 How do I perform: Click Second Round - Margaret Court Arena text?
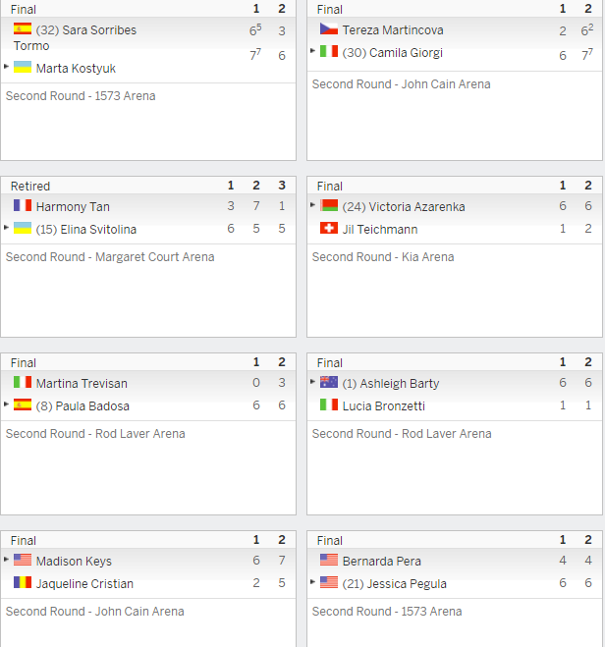110,257
